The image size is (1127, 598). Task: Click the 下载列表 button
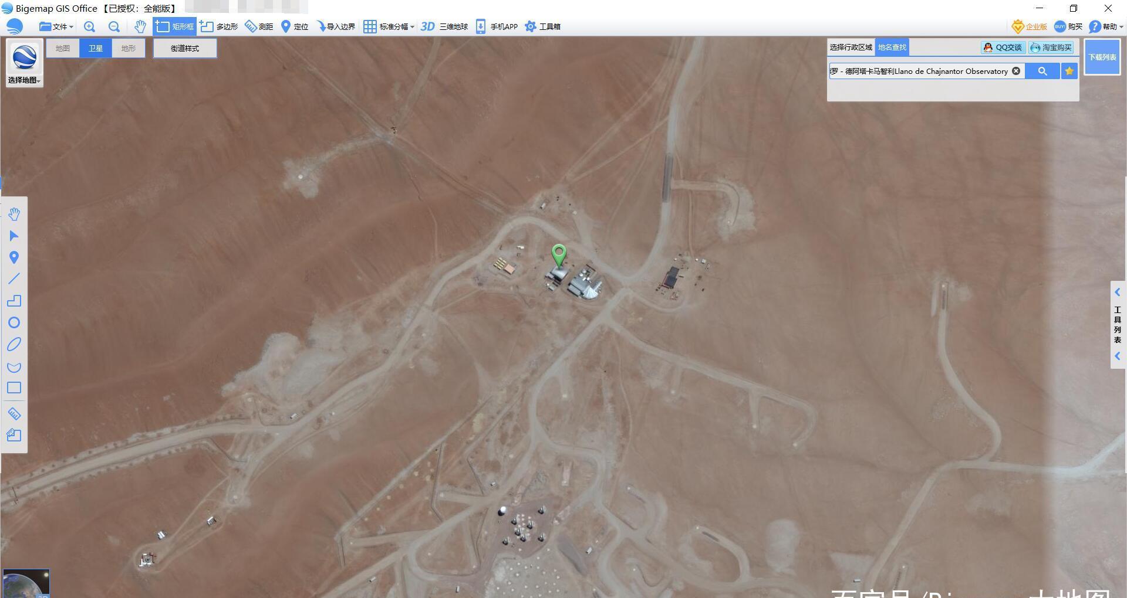1102,57
